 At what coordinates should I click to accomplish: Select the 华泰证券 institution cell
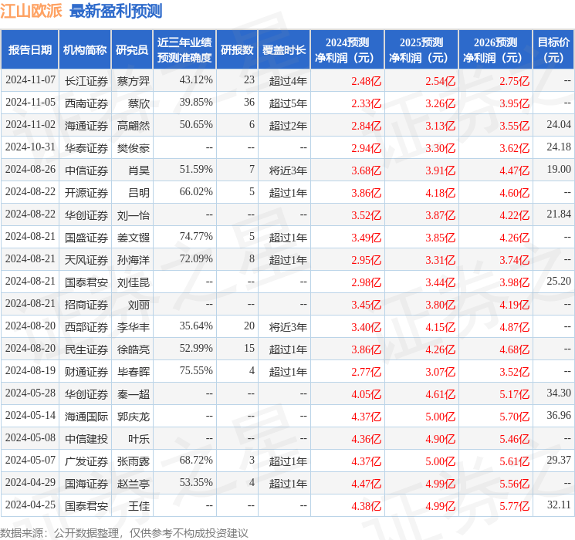(86, 148)
